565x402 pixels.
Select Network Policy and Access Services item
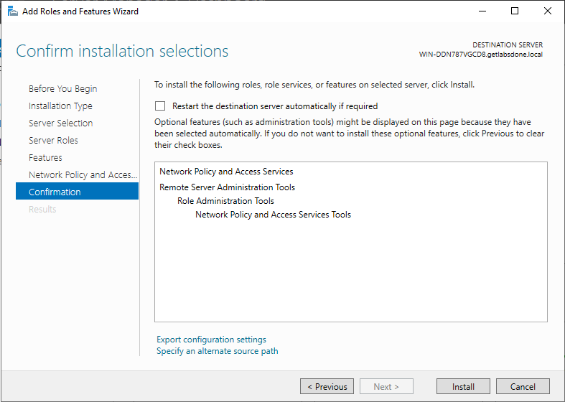click(x=226, y=172)
